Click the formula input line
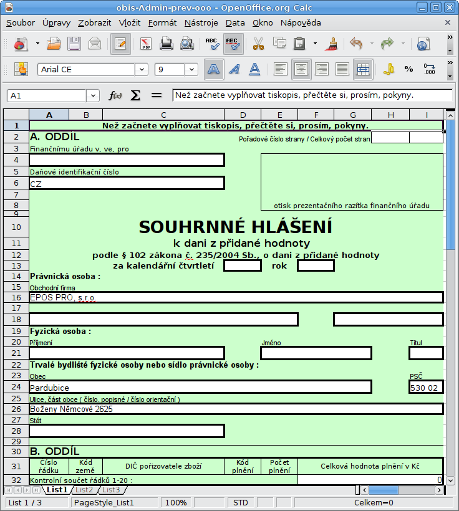Image resolution: width=459 pixels, height=511 pixels. (312, 95)
